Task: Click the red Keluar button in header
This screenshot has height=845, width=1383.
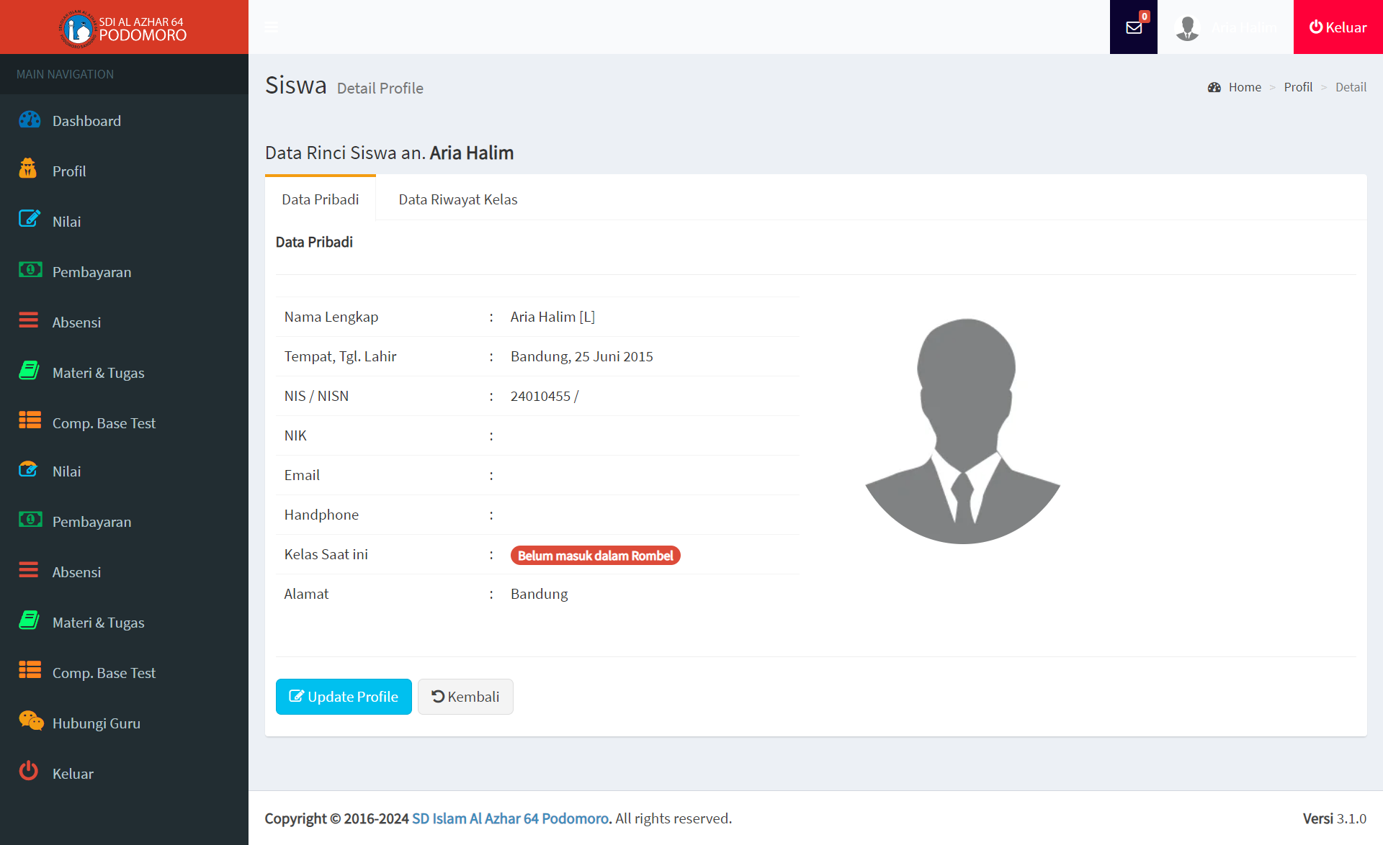Action: [x=1338, y=27]
